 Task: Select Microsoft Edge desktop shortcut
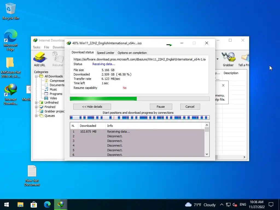point(11,40)
